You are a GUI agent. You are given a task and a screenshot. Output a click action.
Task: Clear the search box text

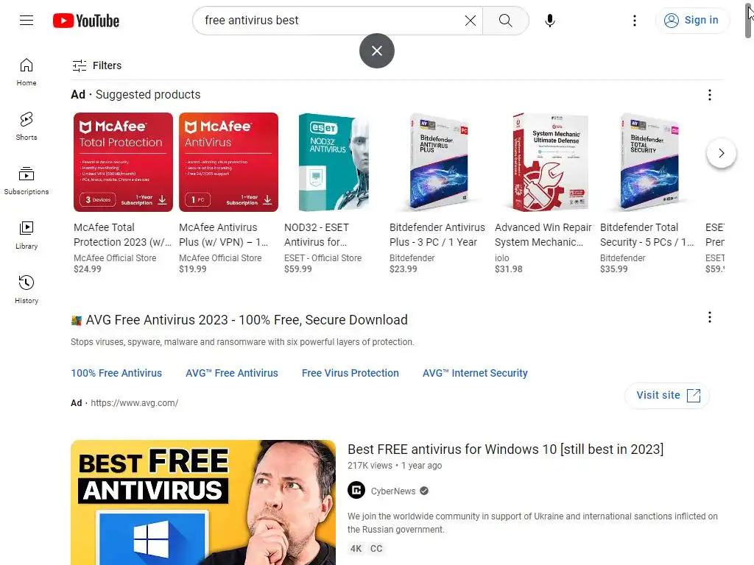471,20
